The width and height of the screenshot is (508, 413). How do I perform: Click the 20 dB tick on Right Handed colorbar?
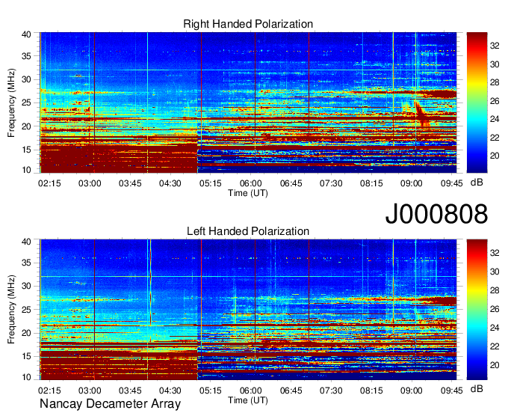pyautogui.click(x=495, y=156)
